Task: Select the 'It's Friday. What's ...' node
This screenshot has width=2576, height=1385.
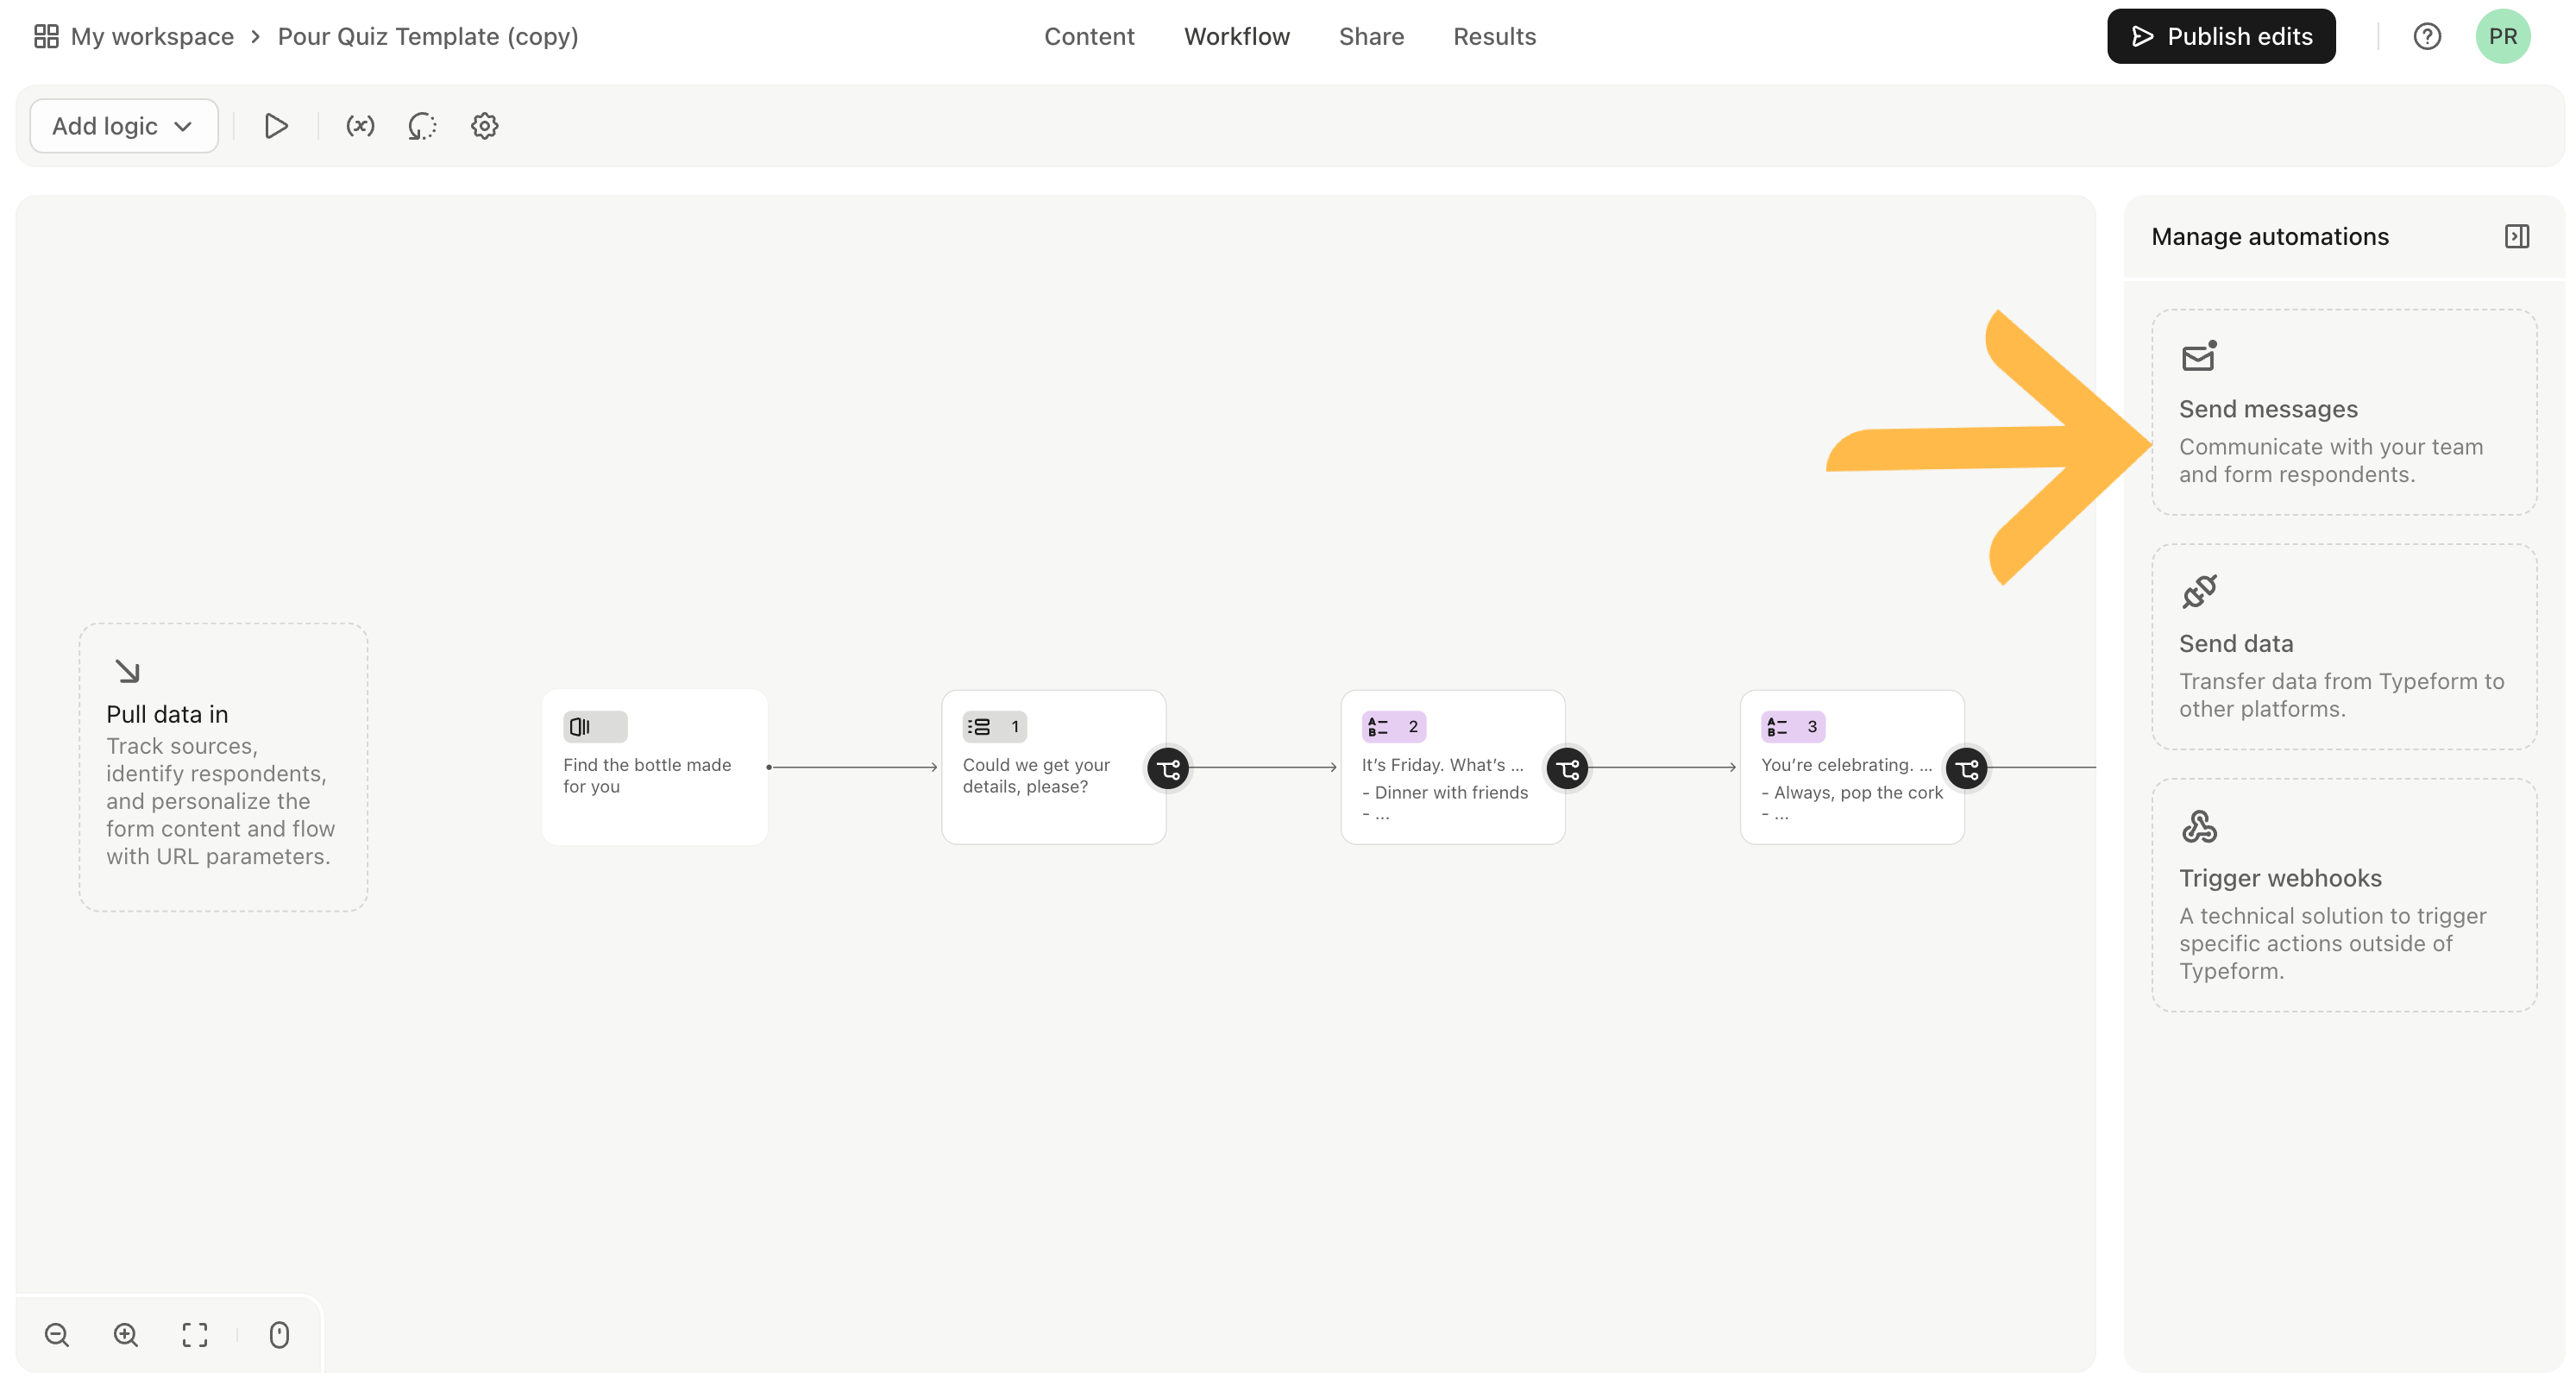Action: [x=1452, y=767]
